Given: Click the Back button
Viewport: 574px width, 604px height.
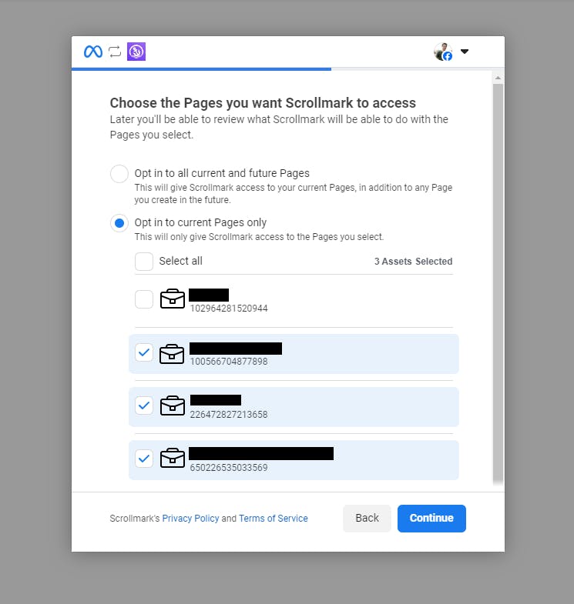Looking at the screenshot, I should (367, 519).
